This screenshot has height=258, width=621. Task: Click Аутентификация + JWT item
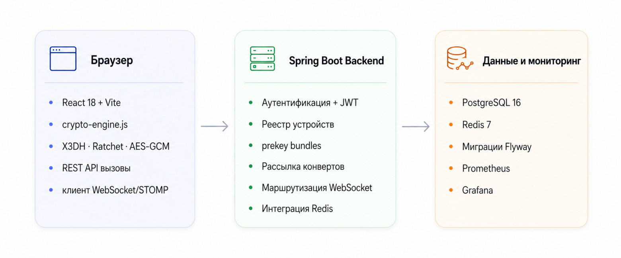(x=310, y=103)
